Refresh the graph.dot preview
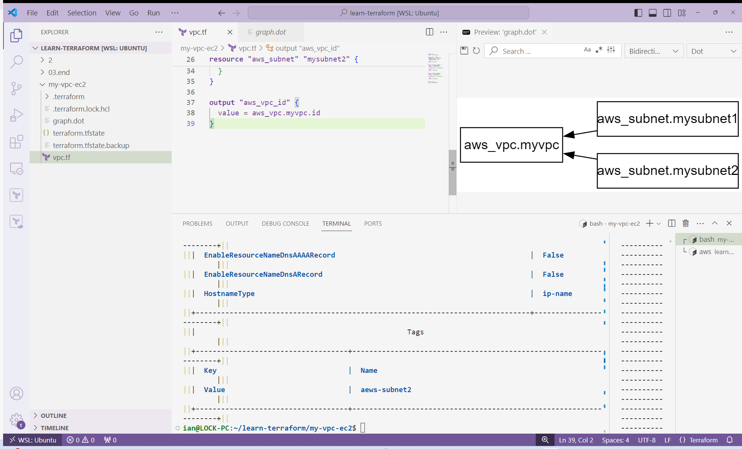This screenshot has width=742, height=449. pos(476,51)
